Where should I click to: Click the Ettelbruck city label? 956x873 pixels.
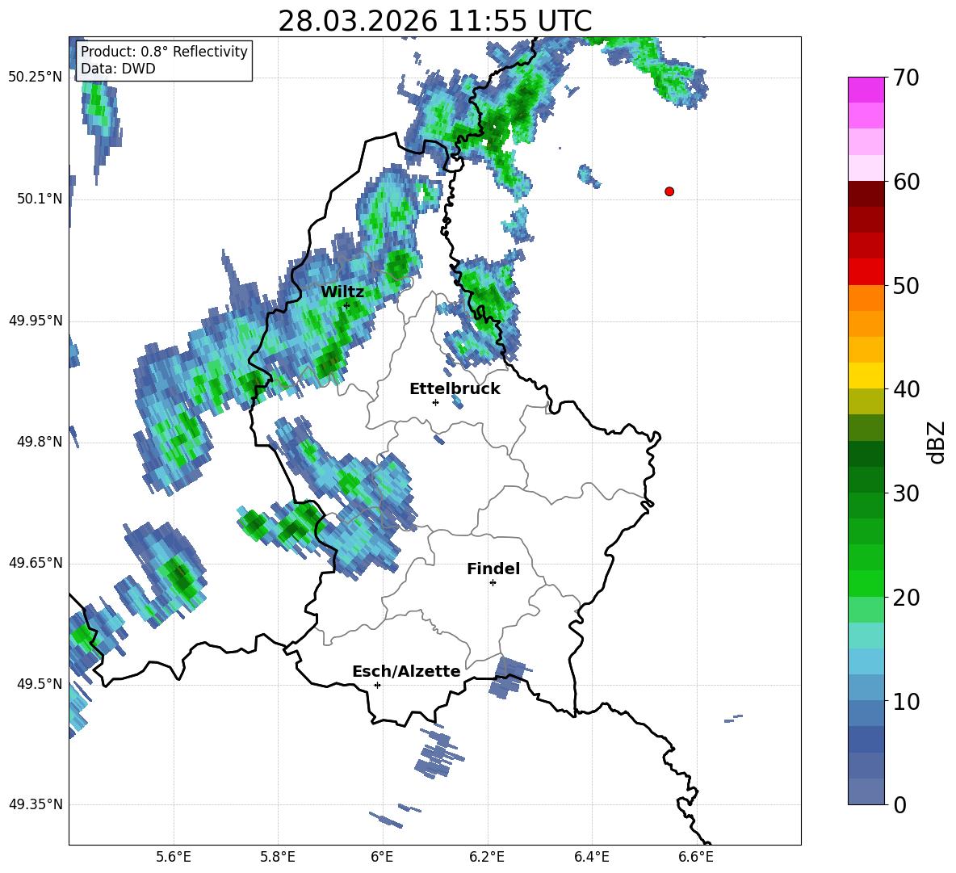(455, 389)
